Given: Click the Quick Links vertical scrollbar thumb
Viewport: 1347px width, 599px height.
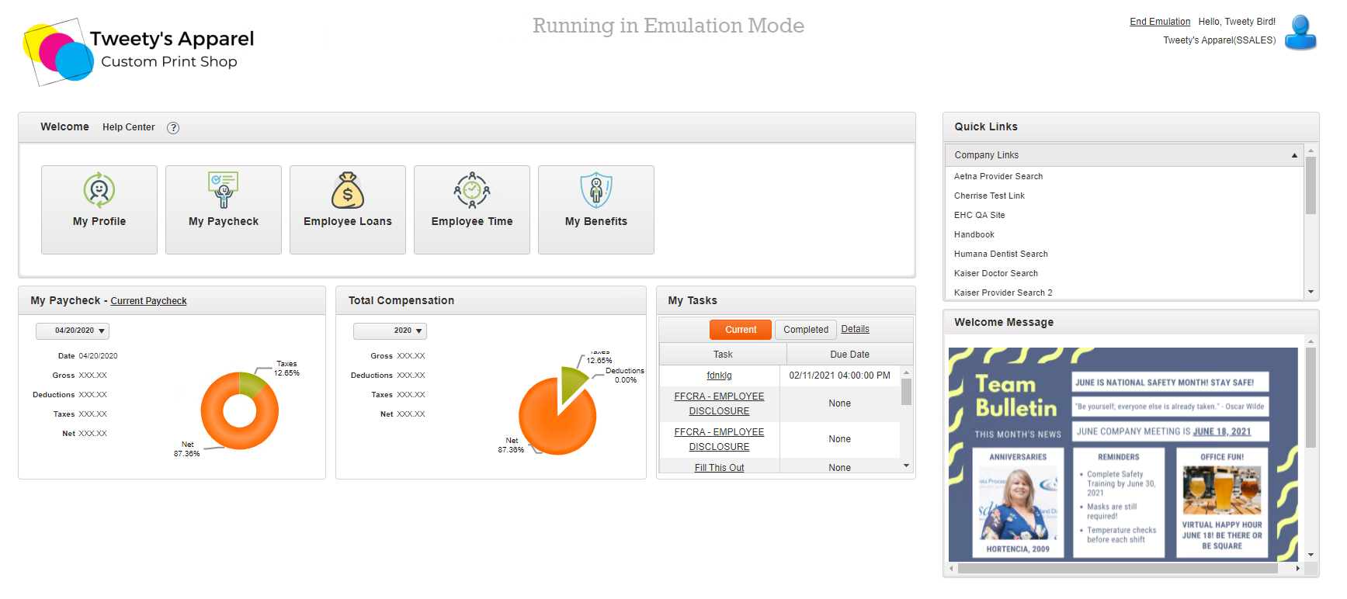Looking at the screenshot, I should click(x=1311, y=185).
